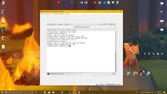The width and height of the screenshot is (167, 94).
Task: Show hidden system tray icons
Action: pyautogui.click(x=139, y=92)
